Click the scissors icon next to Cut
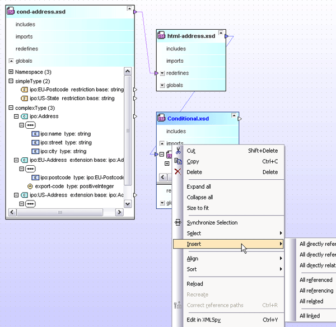 [178, 151]
